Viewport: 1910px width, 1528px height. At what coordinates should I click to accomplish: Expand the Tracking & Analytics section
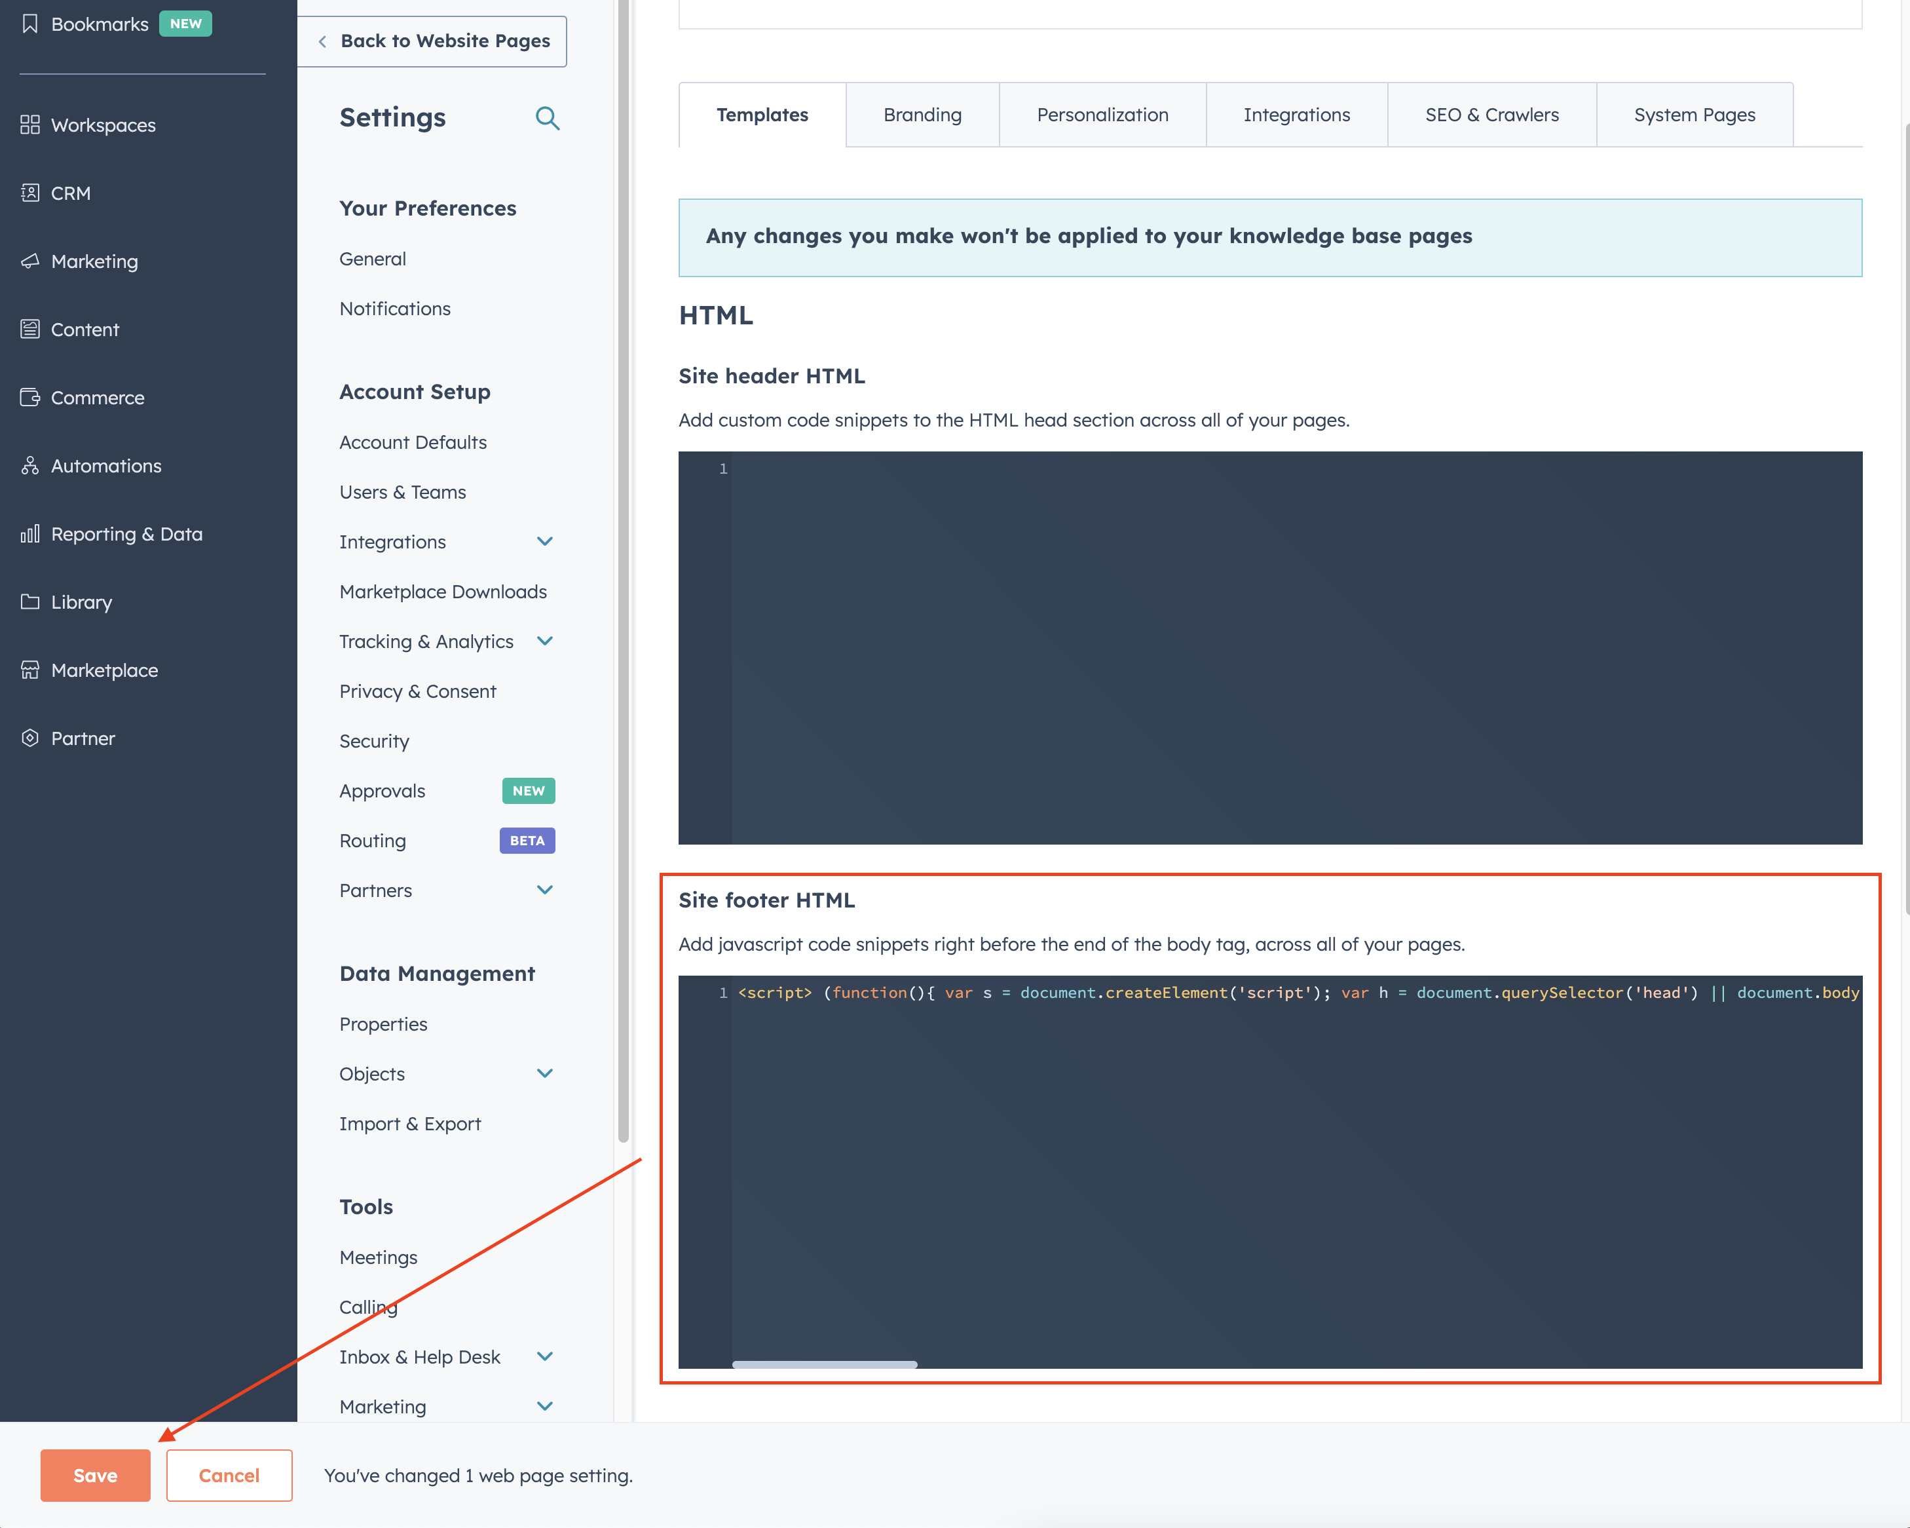(545, 641)
